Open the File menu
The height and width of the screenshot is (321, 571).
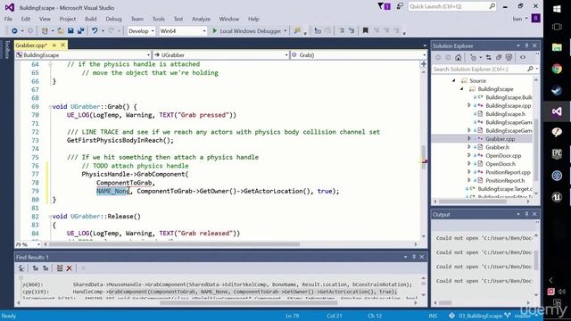[x=8, y=19]
